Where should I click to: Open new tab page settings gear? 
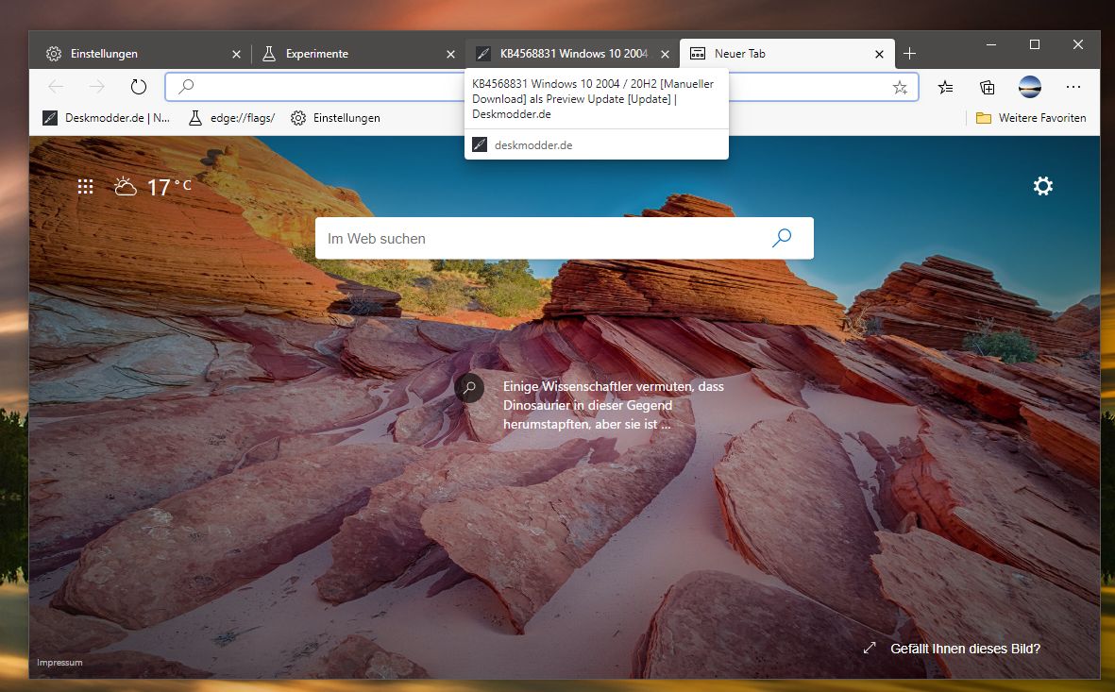[1042, 186]
